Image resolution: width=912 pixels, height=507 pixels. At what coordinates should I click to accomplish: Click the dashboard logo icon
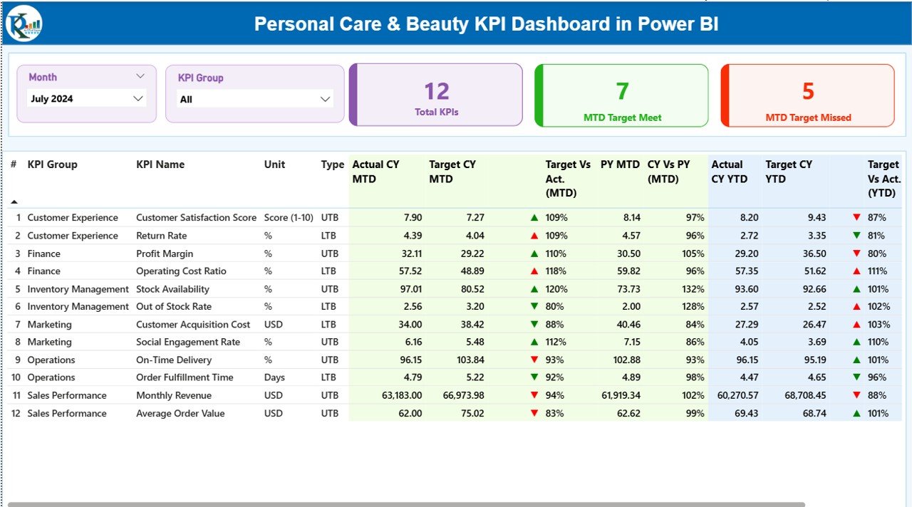tap(23, 23)
